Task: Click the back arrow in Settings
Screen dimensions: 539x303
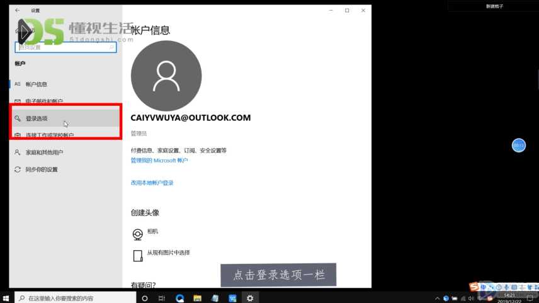Action: (x=17, y=10)
